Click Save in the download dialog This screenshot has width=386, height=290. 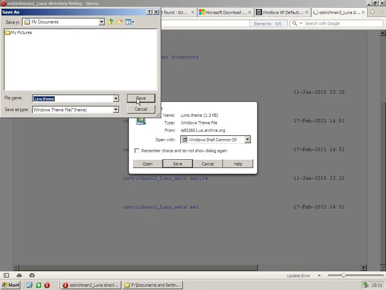(x=178, y=164)
